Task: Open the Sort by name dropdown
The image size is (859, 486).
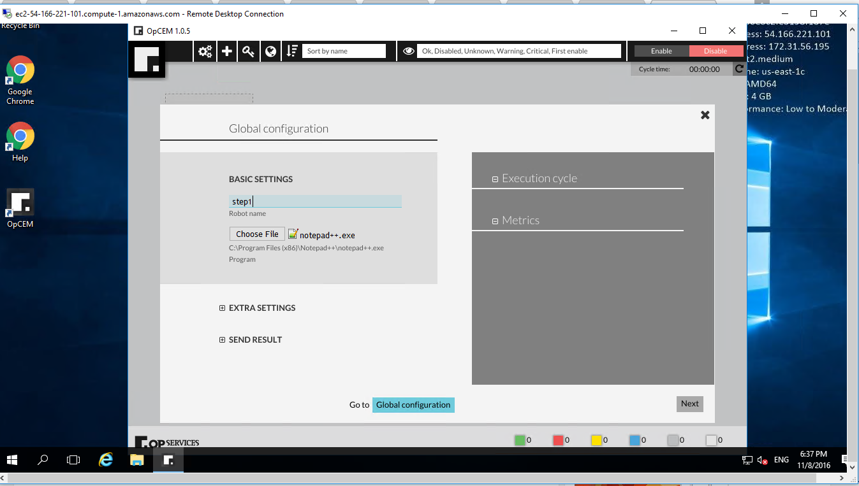Action: click(x=344, y=51)
